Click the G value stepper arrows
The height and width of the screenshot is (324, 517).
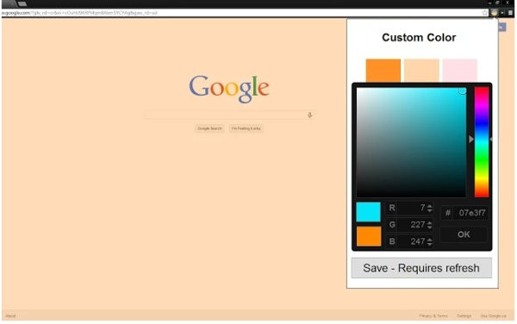(x=430, y=225)
